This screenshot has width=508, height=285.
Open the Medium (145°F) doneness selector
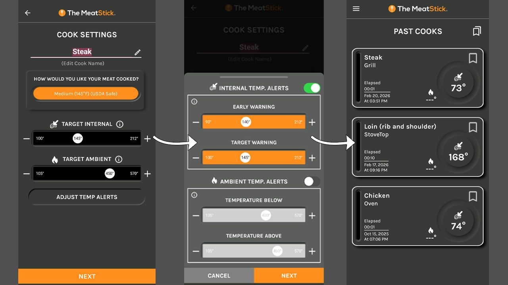(86, 94)
